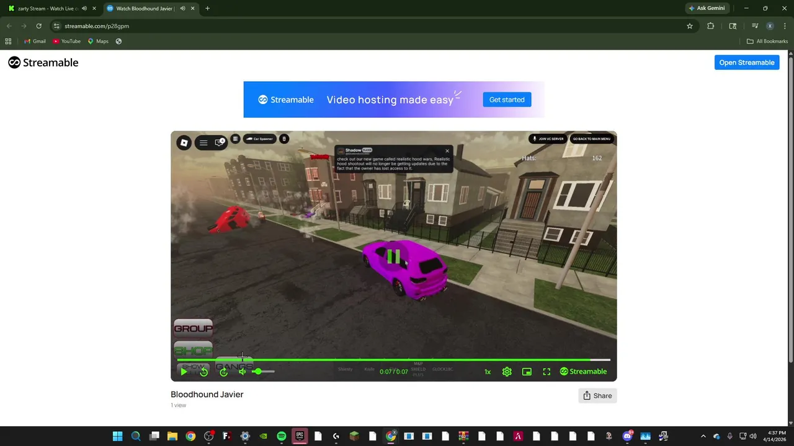Open the Chrome extensions menu

point(711,26)
